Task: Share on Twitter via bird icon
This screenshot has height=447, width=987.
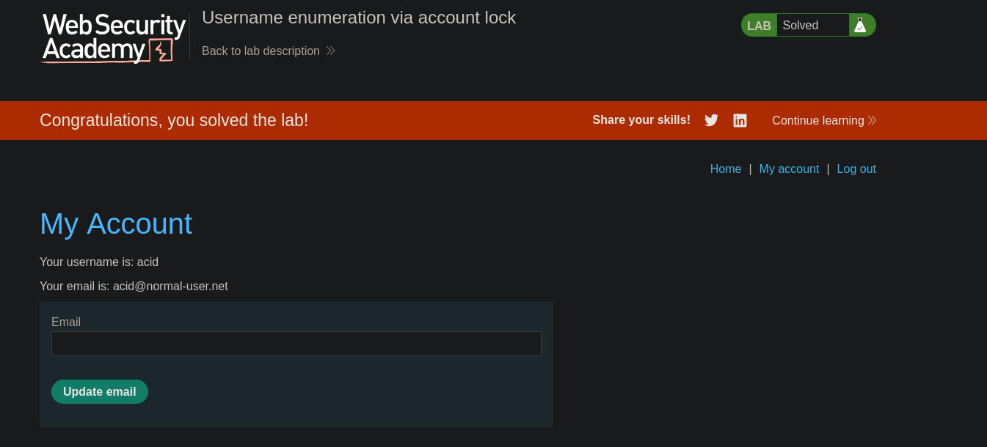Action: tap(711, 120)
